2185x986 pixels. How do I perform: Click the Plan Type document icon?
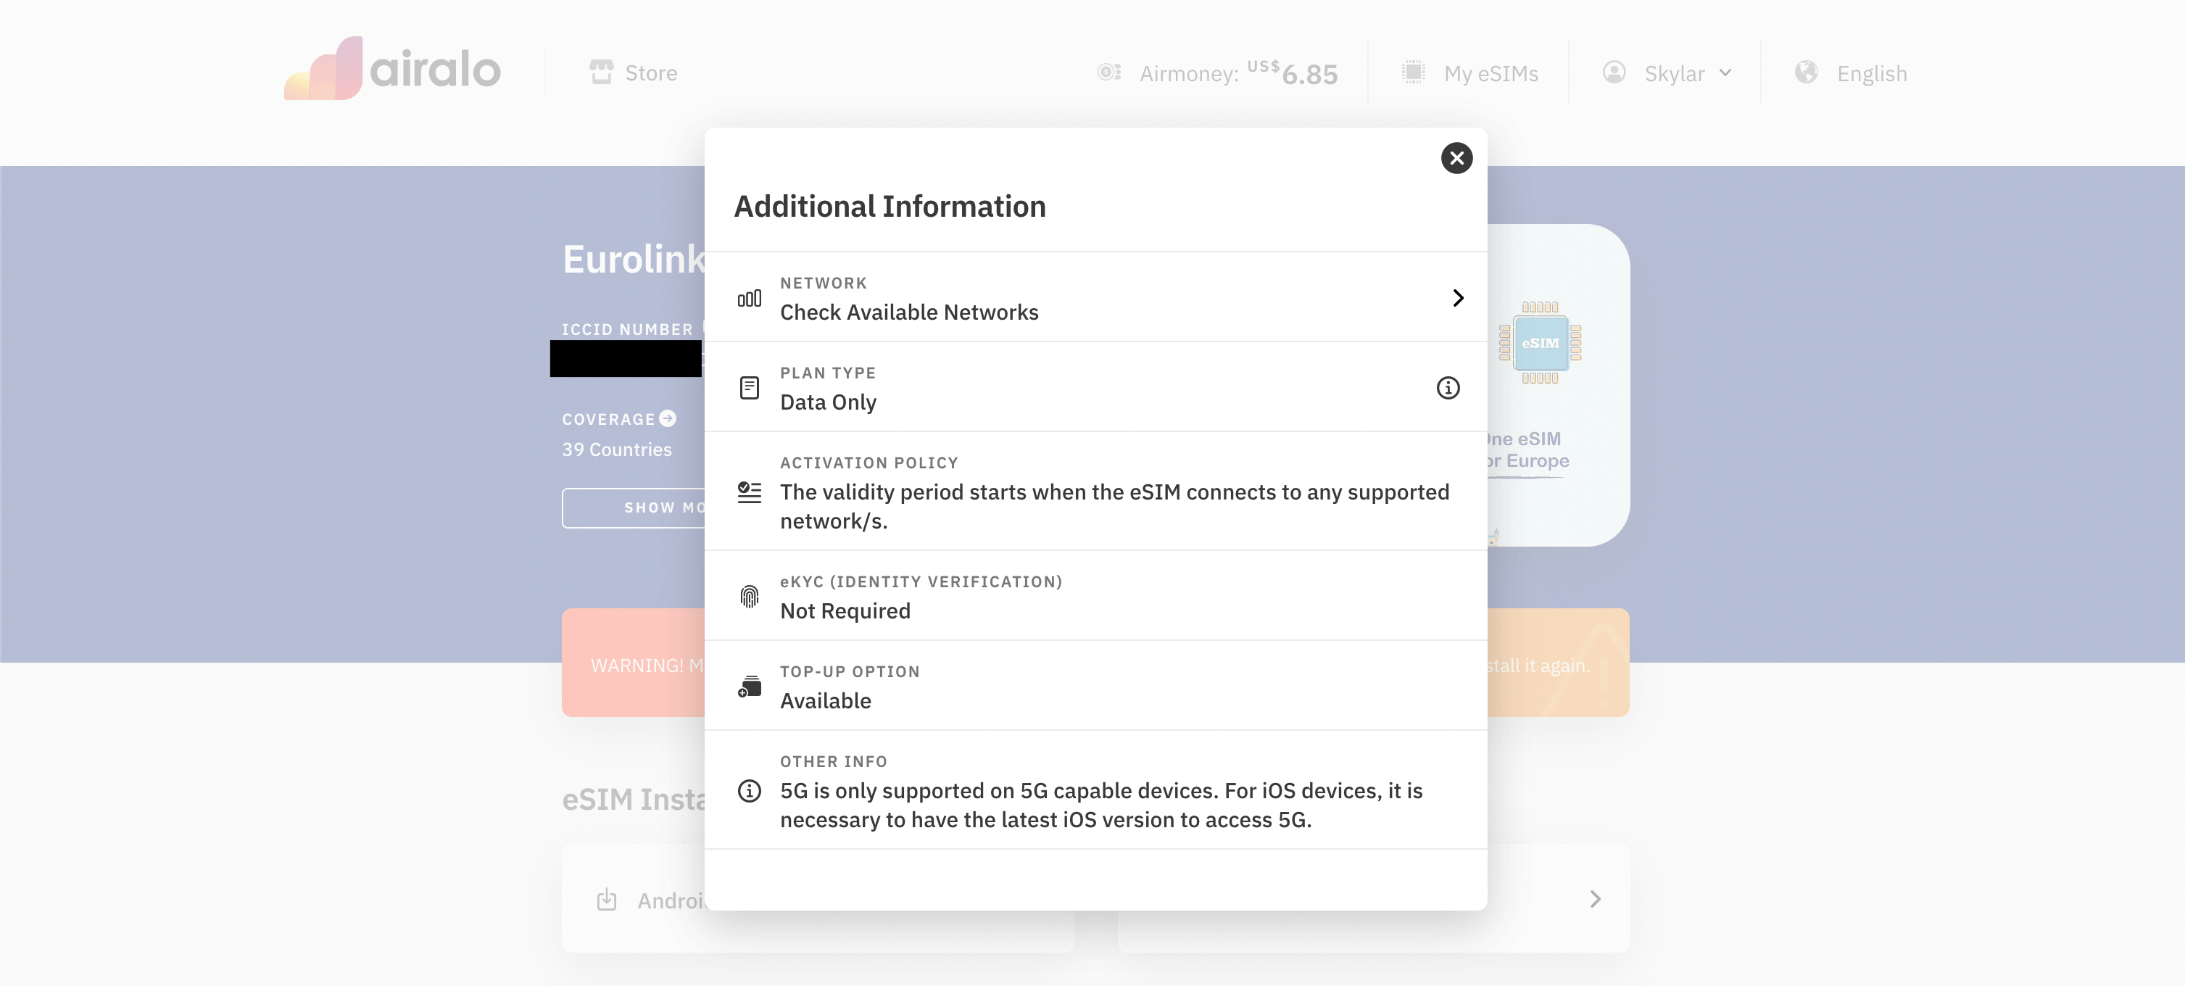[x=749, y=388]
